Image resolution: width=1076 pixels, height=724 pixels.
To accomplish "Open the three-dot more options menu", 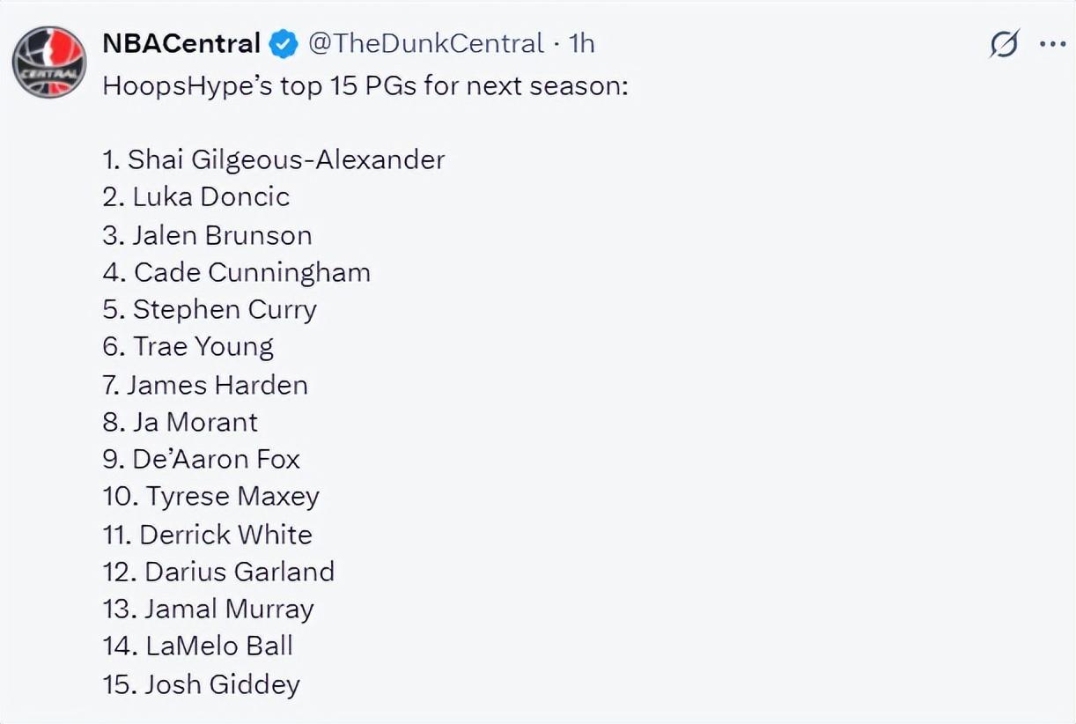I will 1052,44.
